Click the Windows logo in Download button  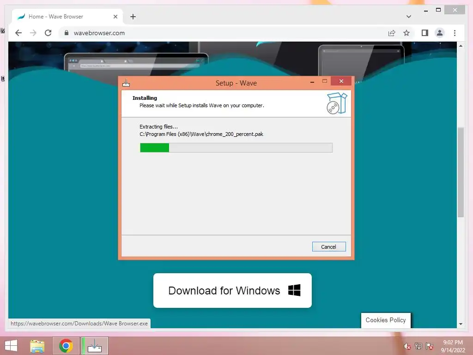[x=294, y=290]
